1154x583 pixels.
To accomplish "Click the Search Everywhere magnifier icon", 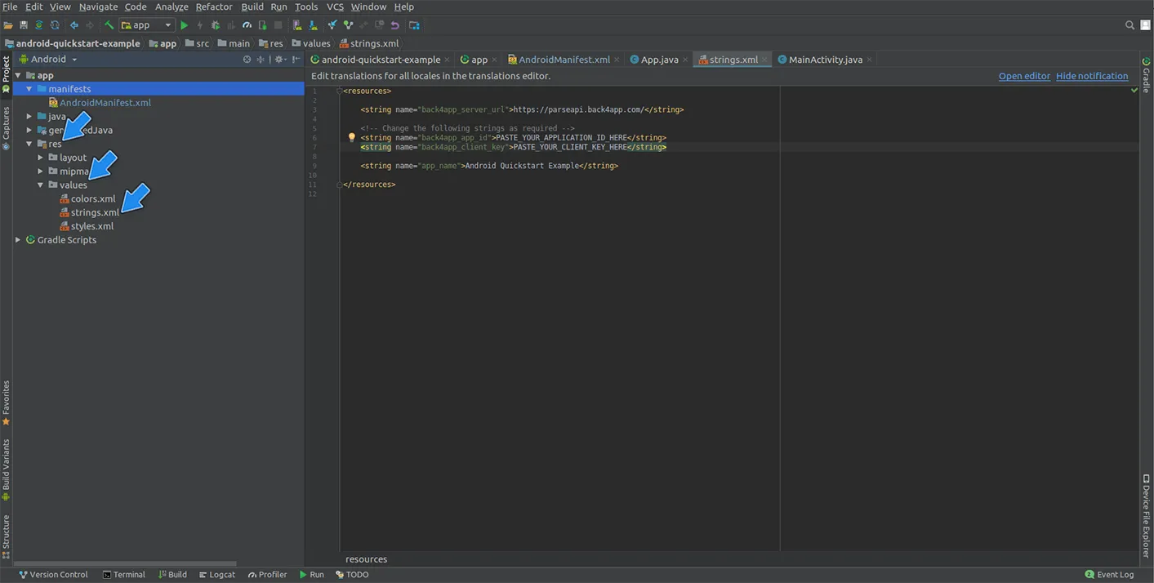I will click(x=1130, y=25).
